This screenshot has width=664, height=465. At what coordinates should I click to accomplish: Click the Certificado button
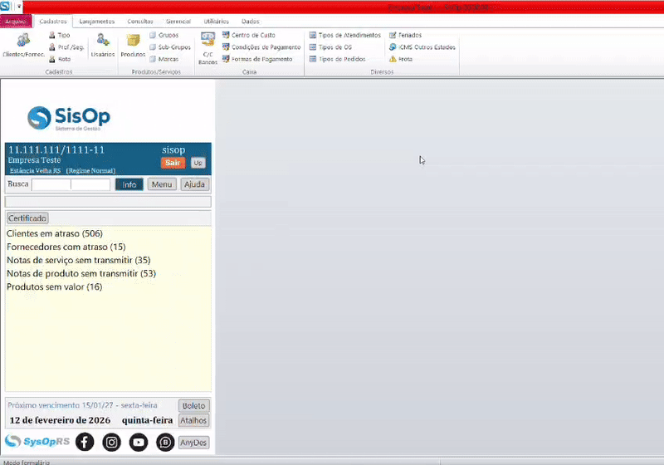pyautogui.click(x=27, y=218)
